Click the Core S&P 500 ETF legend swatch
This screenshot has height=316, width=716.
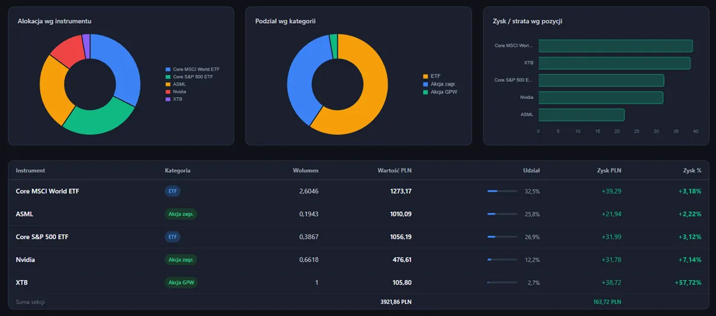click(168, 77)
